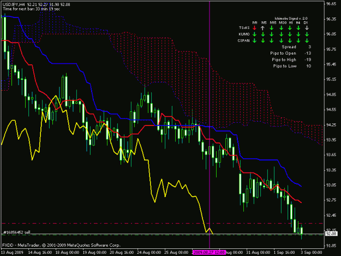
Task: Select the KUMO signal arrow under H1
Action: pos(290,34)
